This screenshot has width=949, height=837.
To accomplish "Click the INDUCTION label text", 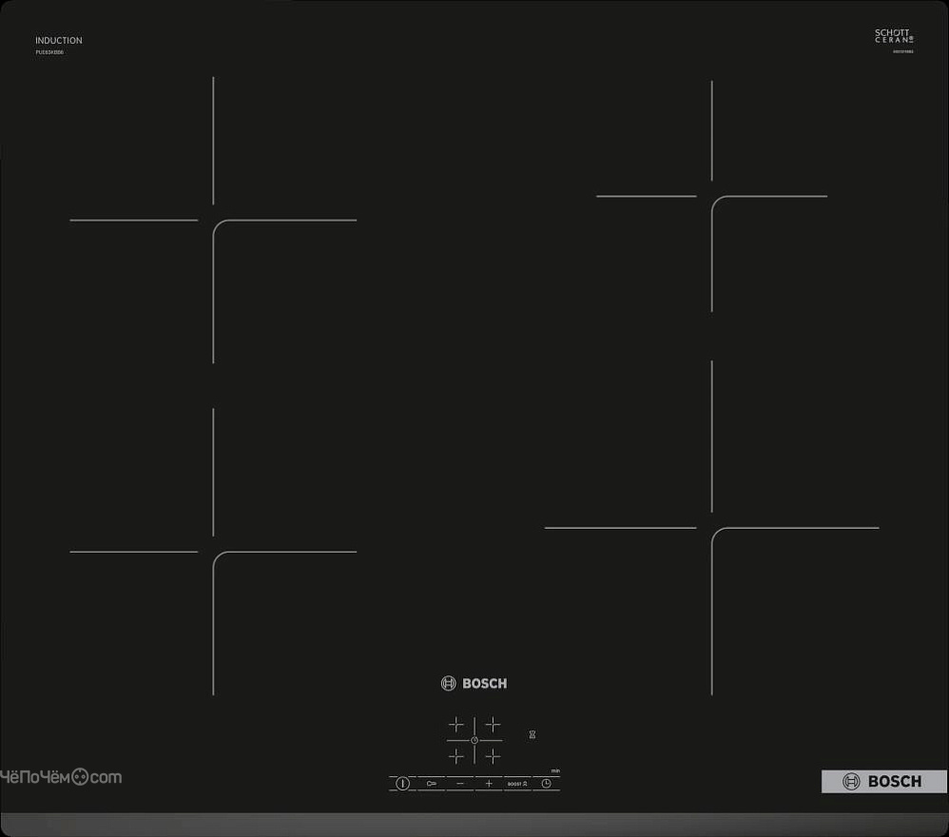I will click(x=59, y=41).
